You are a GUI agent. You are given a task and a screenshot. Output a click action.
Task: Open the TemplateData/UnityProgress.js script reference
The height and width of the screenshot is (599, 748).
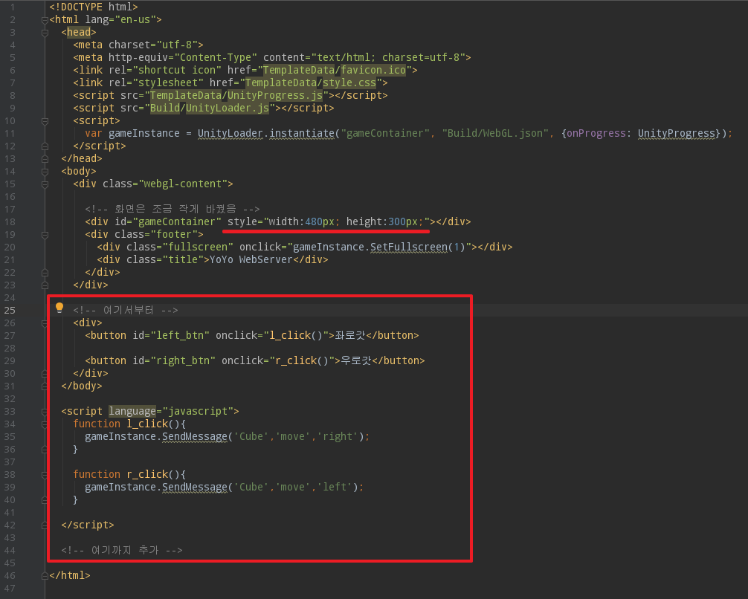[x=236, y=95]
